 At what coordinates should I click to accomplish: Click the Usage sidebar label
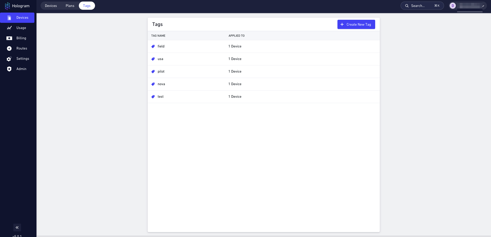click(x=21, y=28)
